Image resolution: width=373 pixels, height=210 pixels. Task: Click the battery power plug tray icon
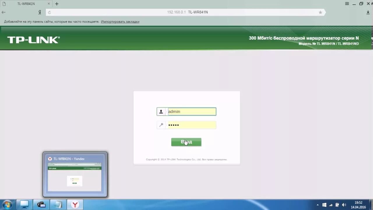(x=337, y=205)
